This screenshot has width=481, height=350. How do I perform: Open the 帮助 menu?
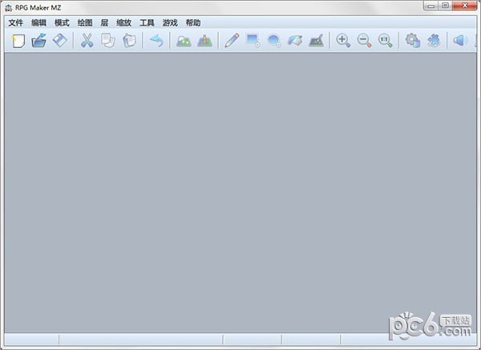tap(193, 22)
